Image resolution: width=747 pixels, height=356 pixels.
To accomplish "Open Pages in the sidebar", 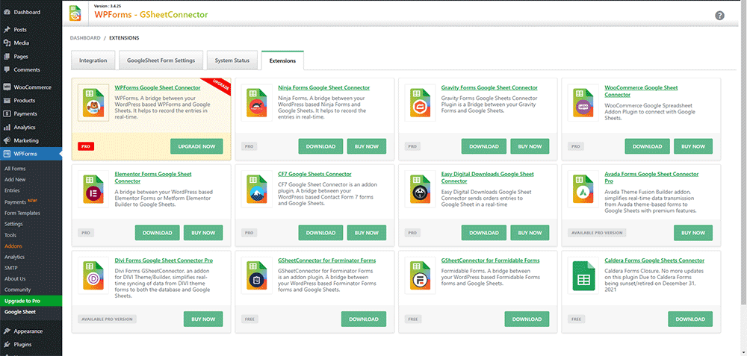I will [31, 56].
